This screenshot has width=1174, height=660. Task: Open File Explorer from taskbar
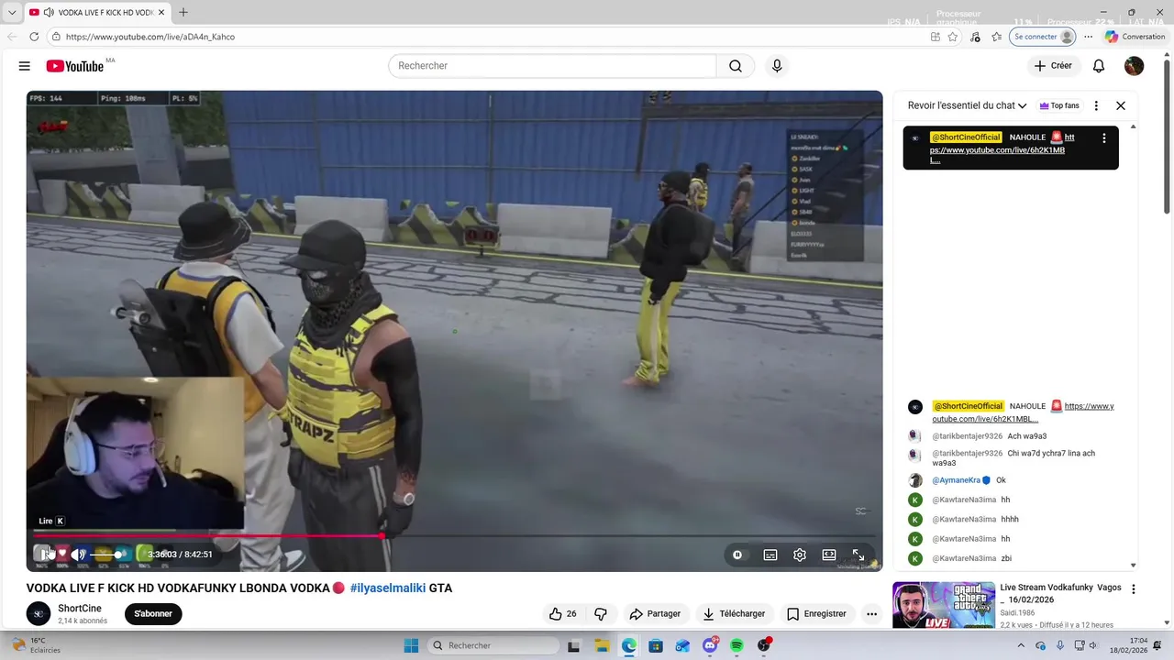click(600, 645)
